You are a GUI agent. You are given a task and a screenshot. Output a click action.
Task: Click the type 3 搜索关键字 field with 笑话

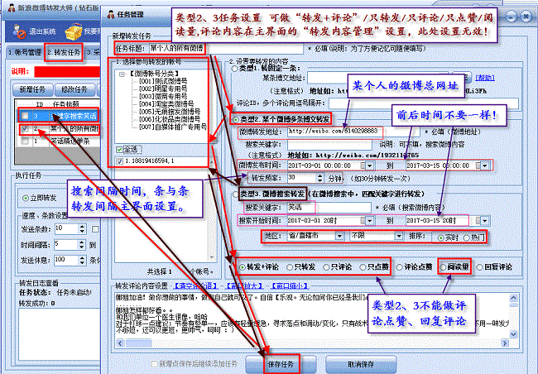pos(329,207)
